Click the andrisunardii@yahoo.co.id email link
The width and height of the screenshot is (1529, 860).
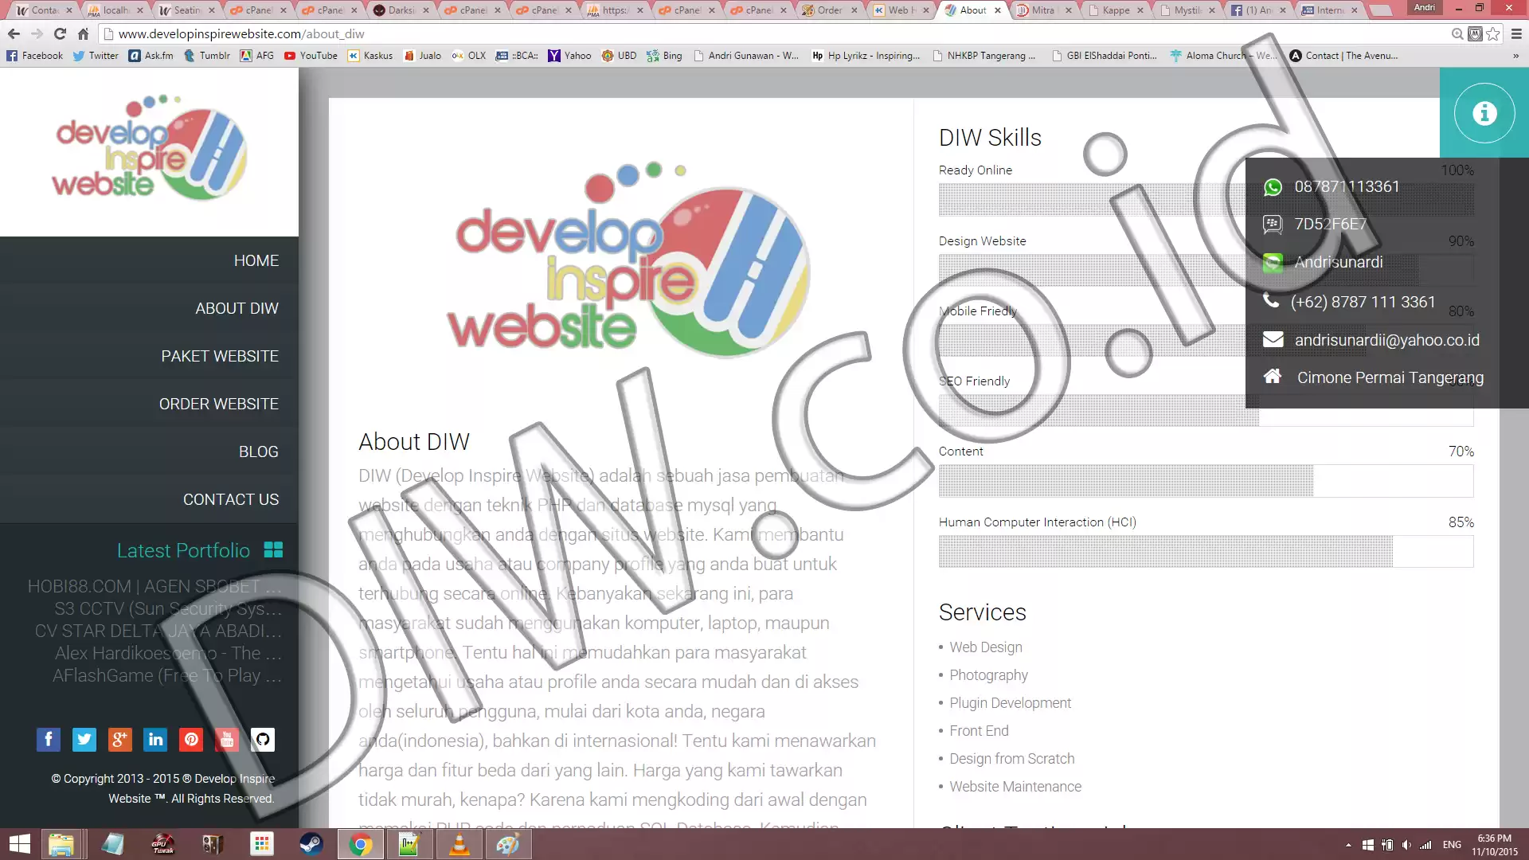[1386, 340]
